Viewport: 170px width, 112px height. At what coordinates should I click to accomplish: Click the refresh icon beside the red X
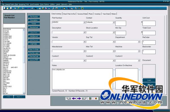click(90, 98)
